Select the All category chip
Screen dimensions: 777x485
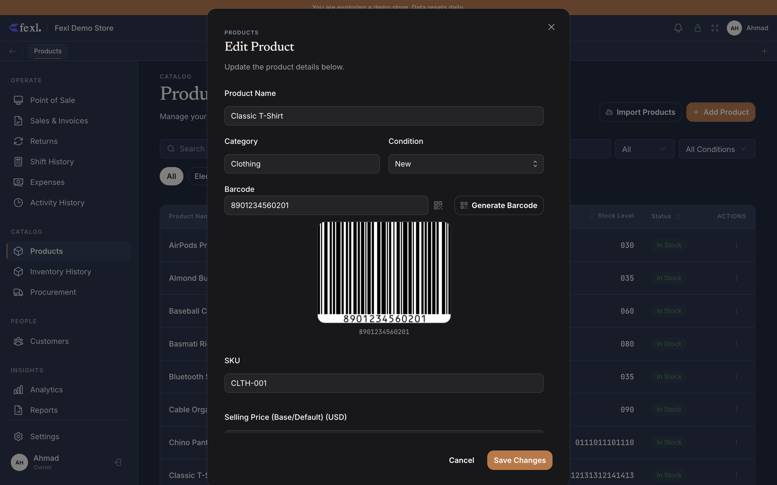point(172,176)
